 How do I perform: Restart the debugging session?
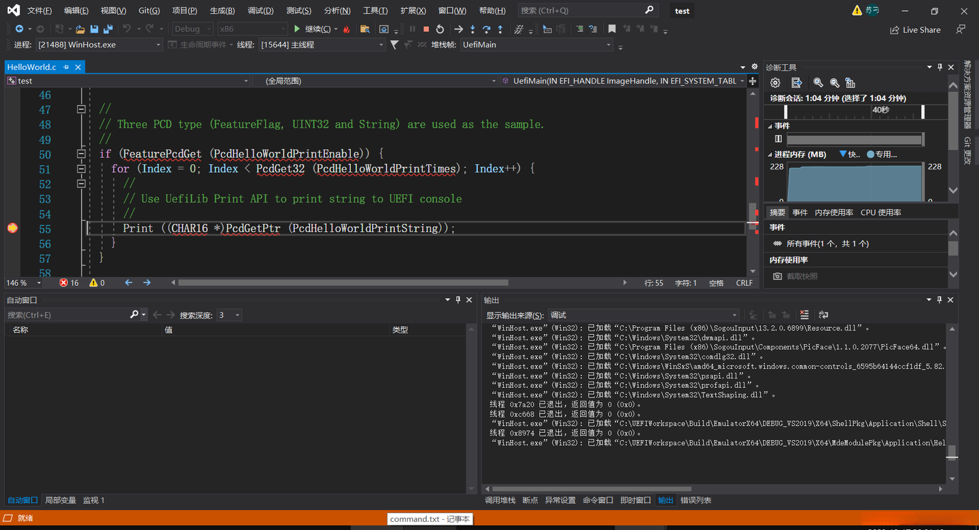[440, 29]
